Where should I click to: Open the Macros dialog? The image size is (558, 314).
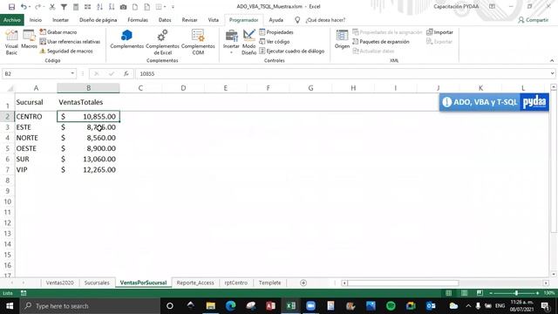click(x=29, y=40)
